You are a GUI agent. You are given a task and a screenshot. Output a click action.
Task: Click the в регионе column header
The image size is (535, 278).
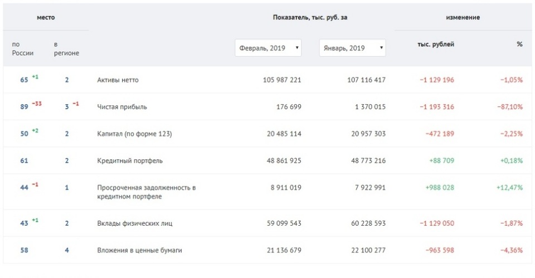pos(66,48)
